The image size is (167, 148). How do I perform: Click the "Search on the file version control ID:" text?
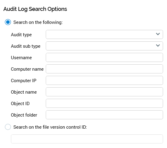(50, 127)
